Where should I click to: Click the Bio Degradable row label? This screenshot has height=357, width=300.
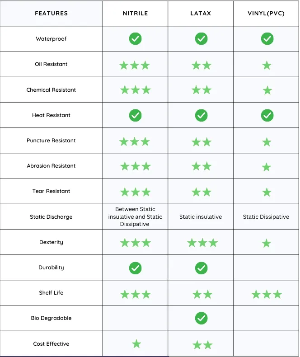click(x=51, y=318)
